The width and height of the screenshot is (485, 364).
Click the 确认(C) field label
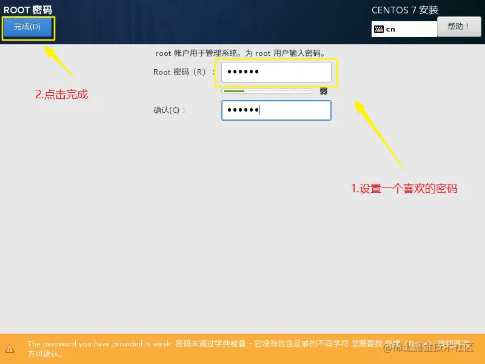click(169, 110)
